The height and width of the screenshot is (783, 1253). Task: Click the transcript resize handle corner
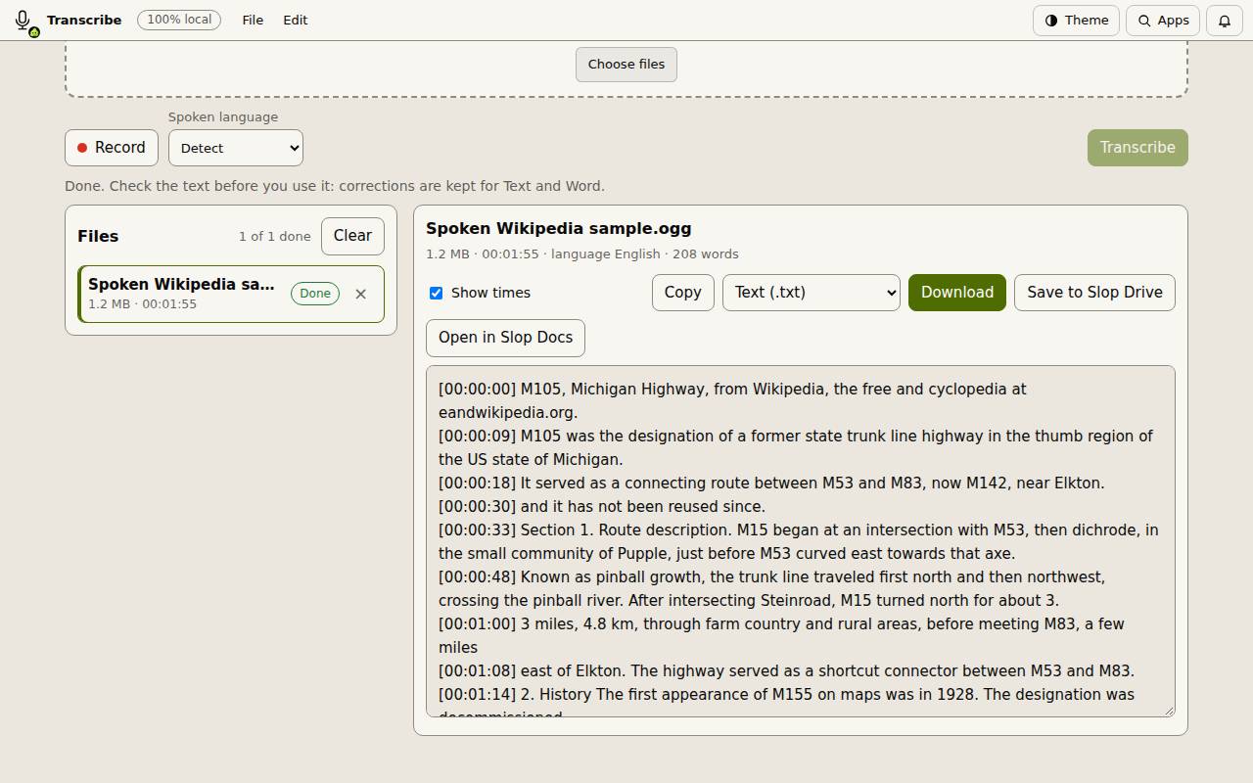pos(1168,710)
